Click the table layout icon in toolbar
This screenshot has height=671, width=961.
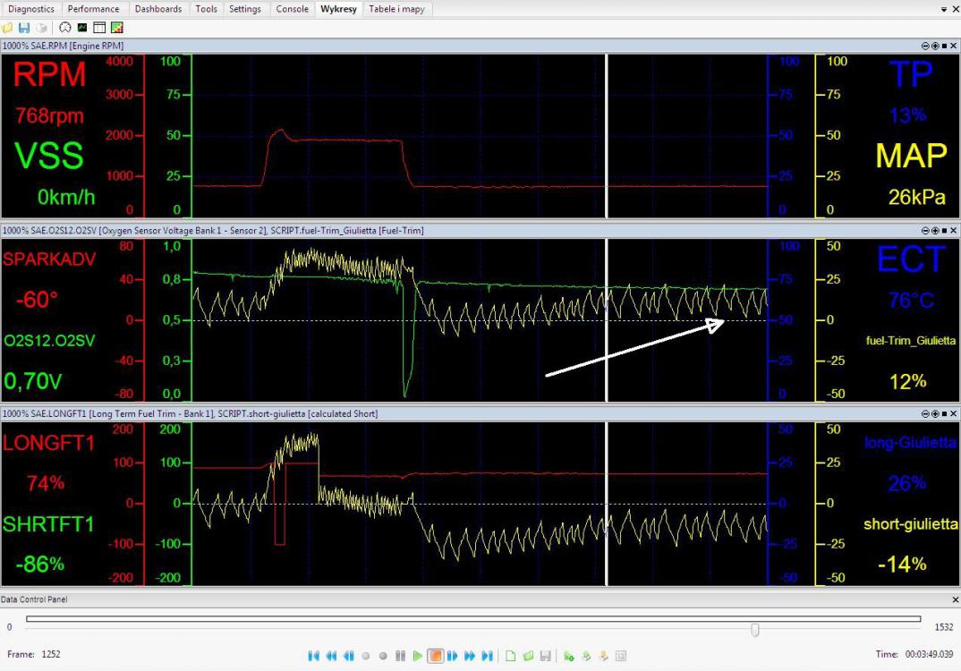tap(99, 28)
